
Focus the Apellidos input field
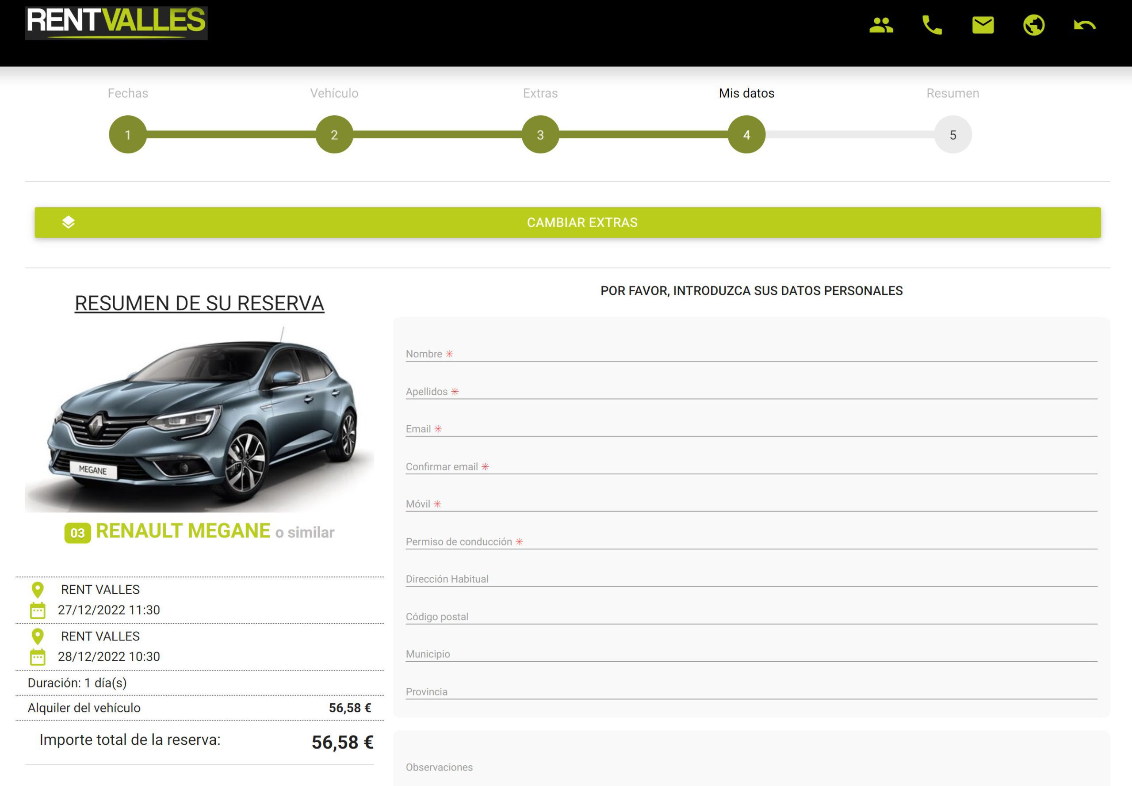(751, 391)
